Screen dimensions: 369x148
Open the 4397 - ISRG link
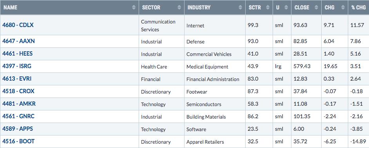pos(17,66)
